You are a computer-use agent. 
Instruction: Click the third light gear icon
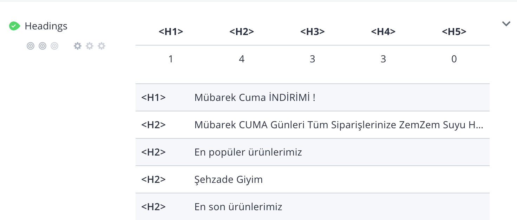click(102, 46)
